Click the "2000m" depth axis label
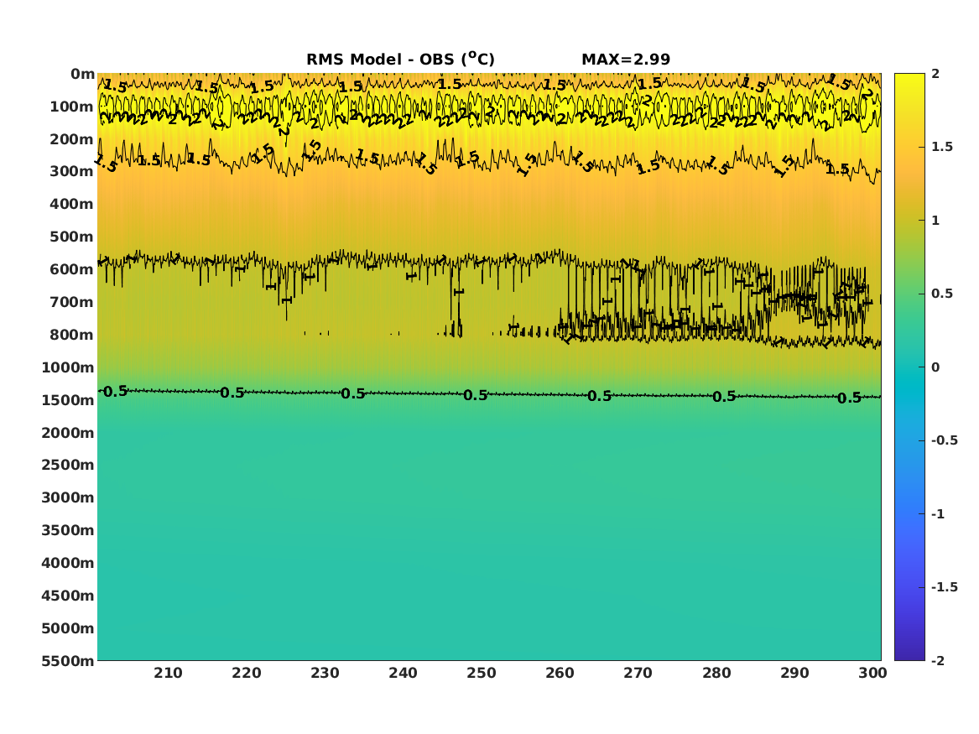The height and width of the screenshot is (734, 979). click(x=68, y=433)
